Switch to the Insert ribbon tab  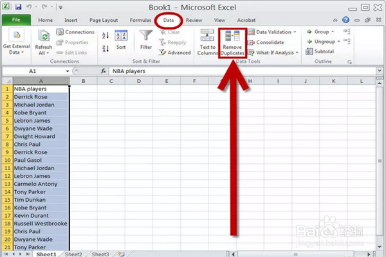(x=71, y=20)
